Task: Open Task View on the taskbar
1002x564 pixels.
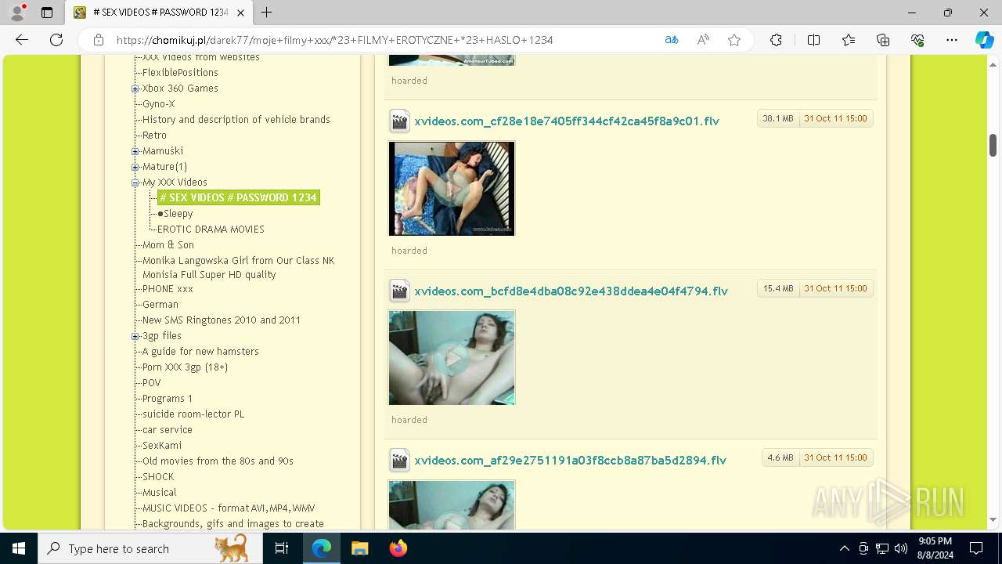Action: click(282, 548)
